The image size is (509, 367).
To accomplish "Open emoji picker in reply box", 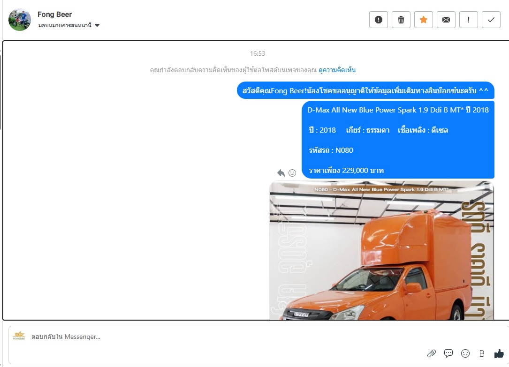I will [465, 353].
